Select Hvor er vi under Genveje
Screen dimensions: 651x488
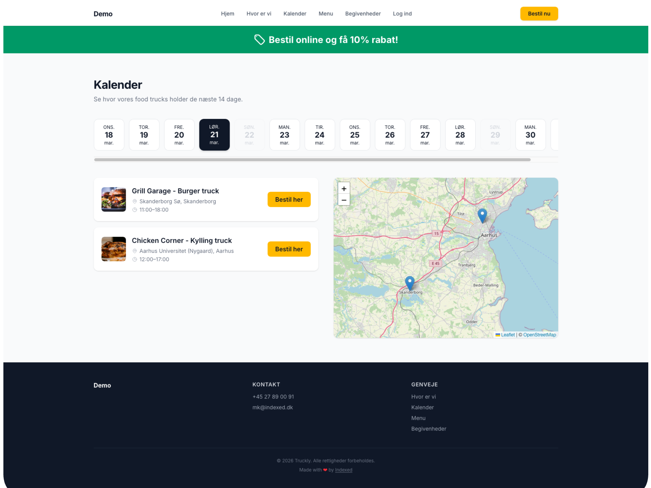click(423, 396)
